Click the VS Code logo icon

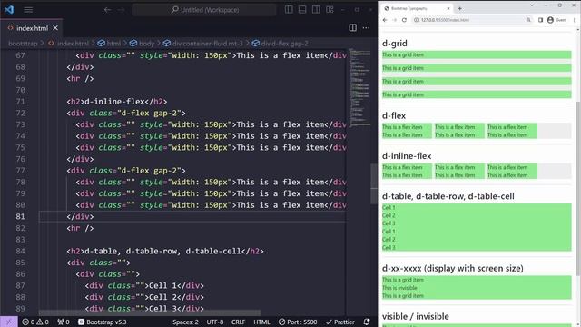pos(9,10)
